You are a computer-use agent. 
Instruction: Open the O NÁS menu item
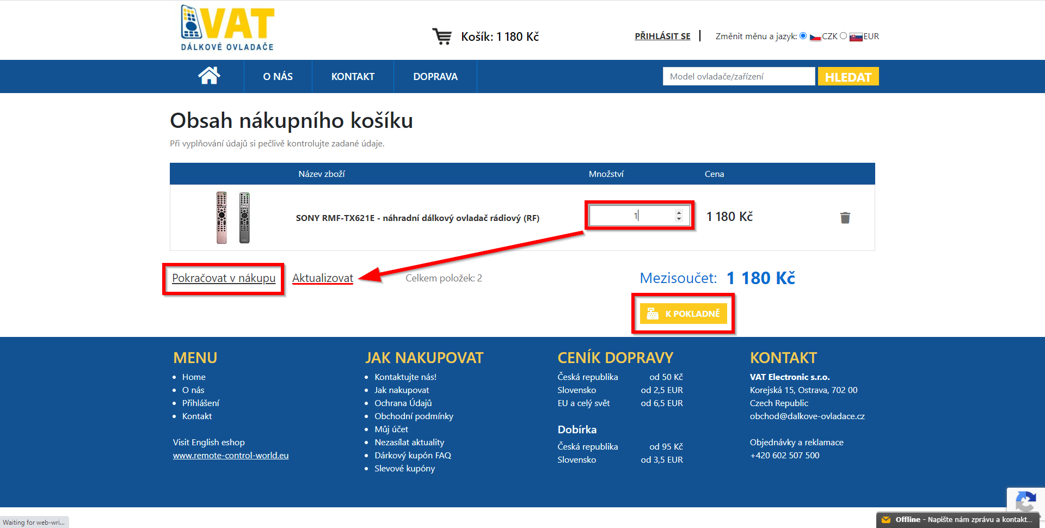pyautogui.click(x=278, y=77)
